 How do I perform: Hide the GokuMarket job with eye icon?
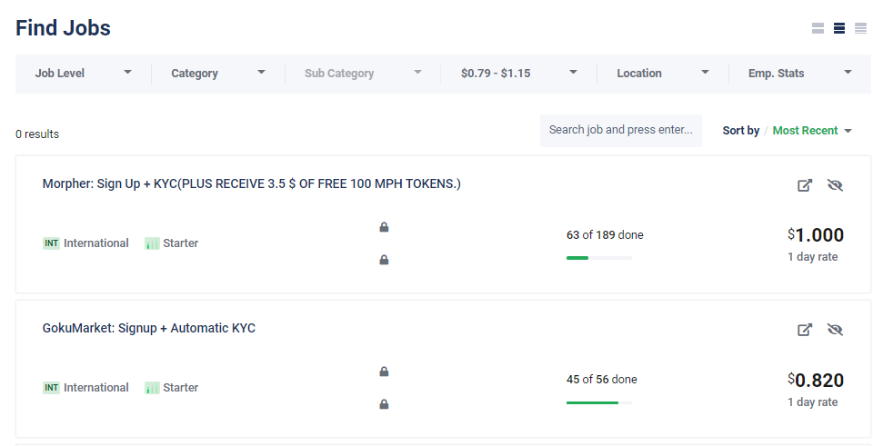pos(835,330)
